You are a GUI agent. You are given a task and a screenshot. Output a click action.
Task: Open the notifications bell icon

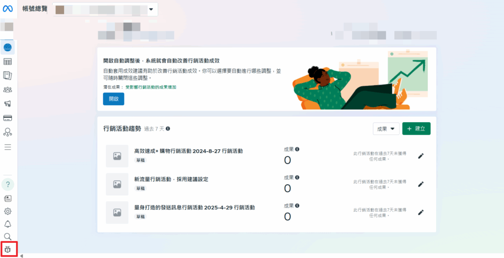tap(8, 224)
